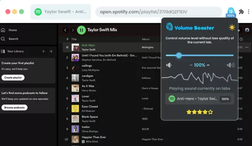Select Until I Found You track
The height and width of the screenshot is (146, 252).
[x=109, y=56]
